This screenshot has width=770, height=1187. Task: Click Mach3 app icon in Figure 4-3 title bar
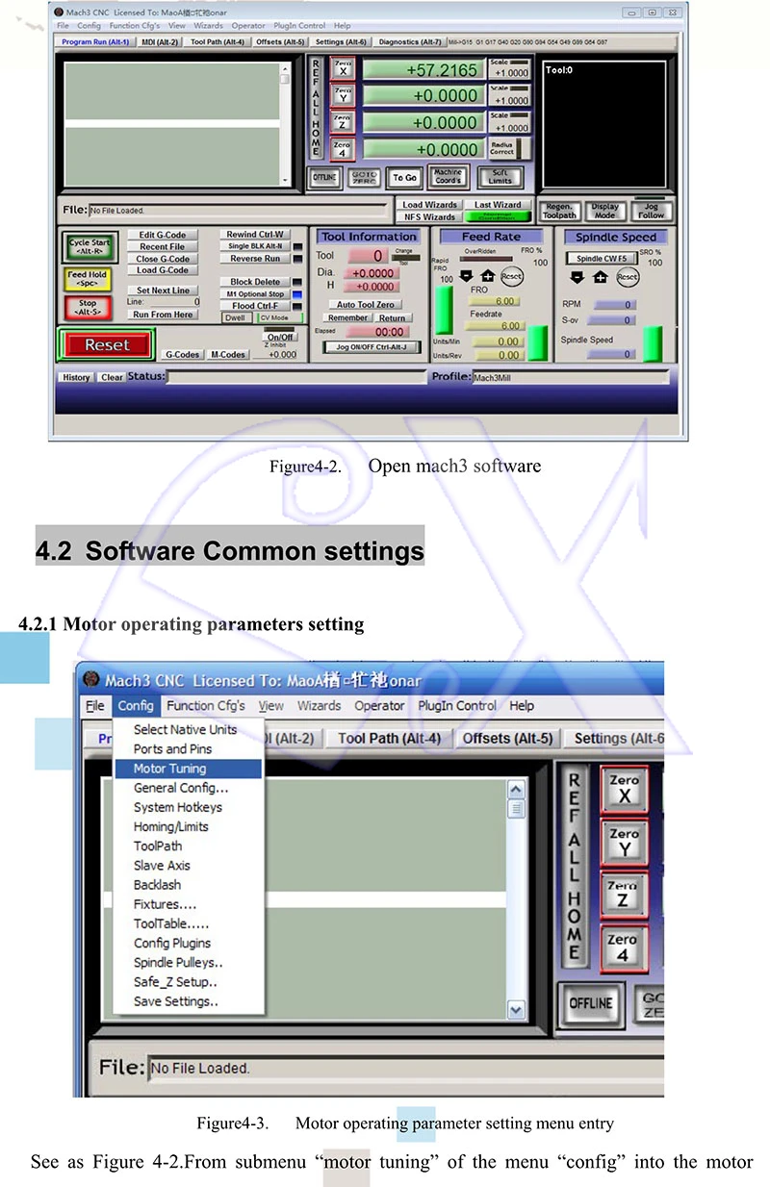point(91,680)
